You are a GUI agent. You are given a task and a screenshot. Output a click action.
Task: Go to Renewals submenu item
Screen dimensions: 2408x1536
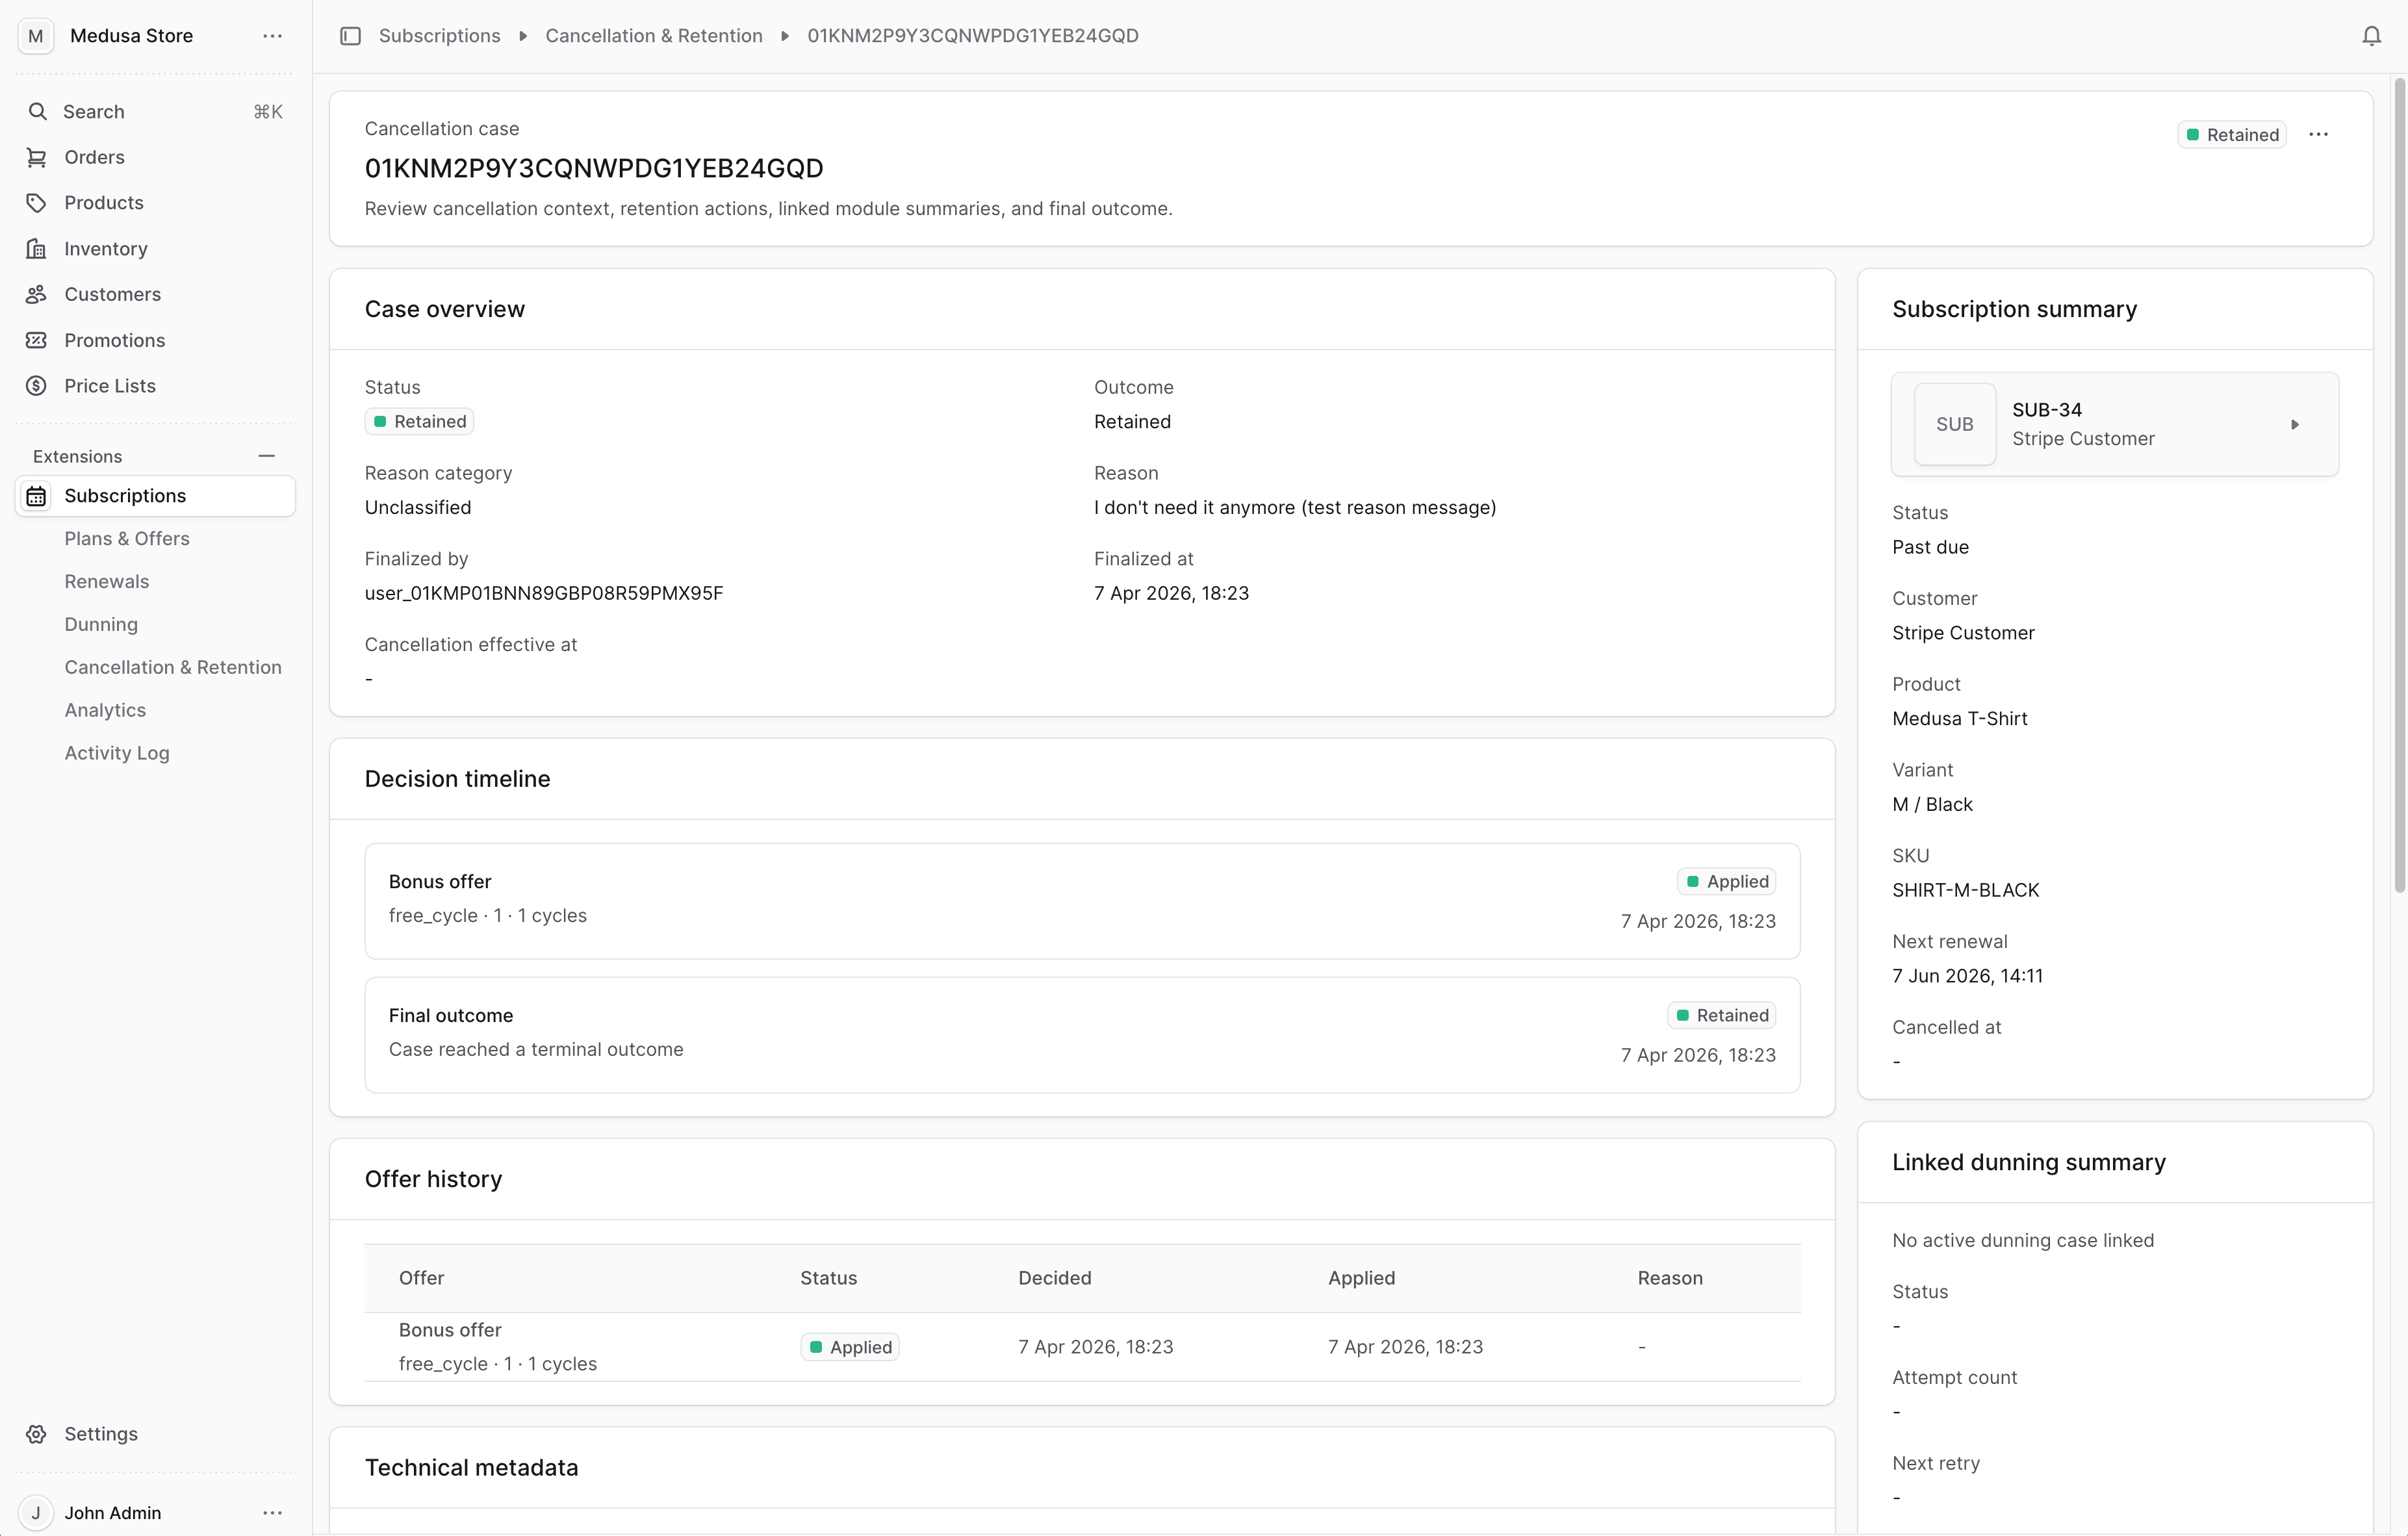pyautogui.click(x=107, y=582)
